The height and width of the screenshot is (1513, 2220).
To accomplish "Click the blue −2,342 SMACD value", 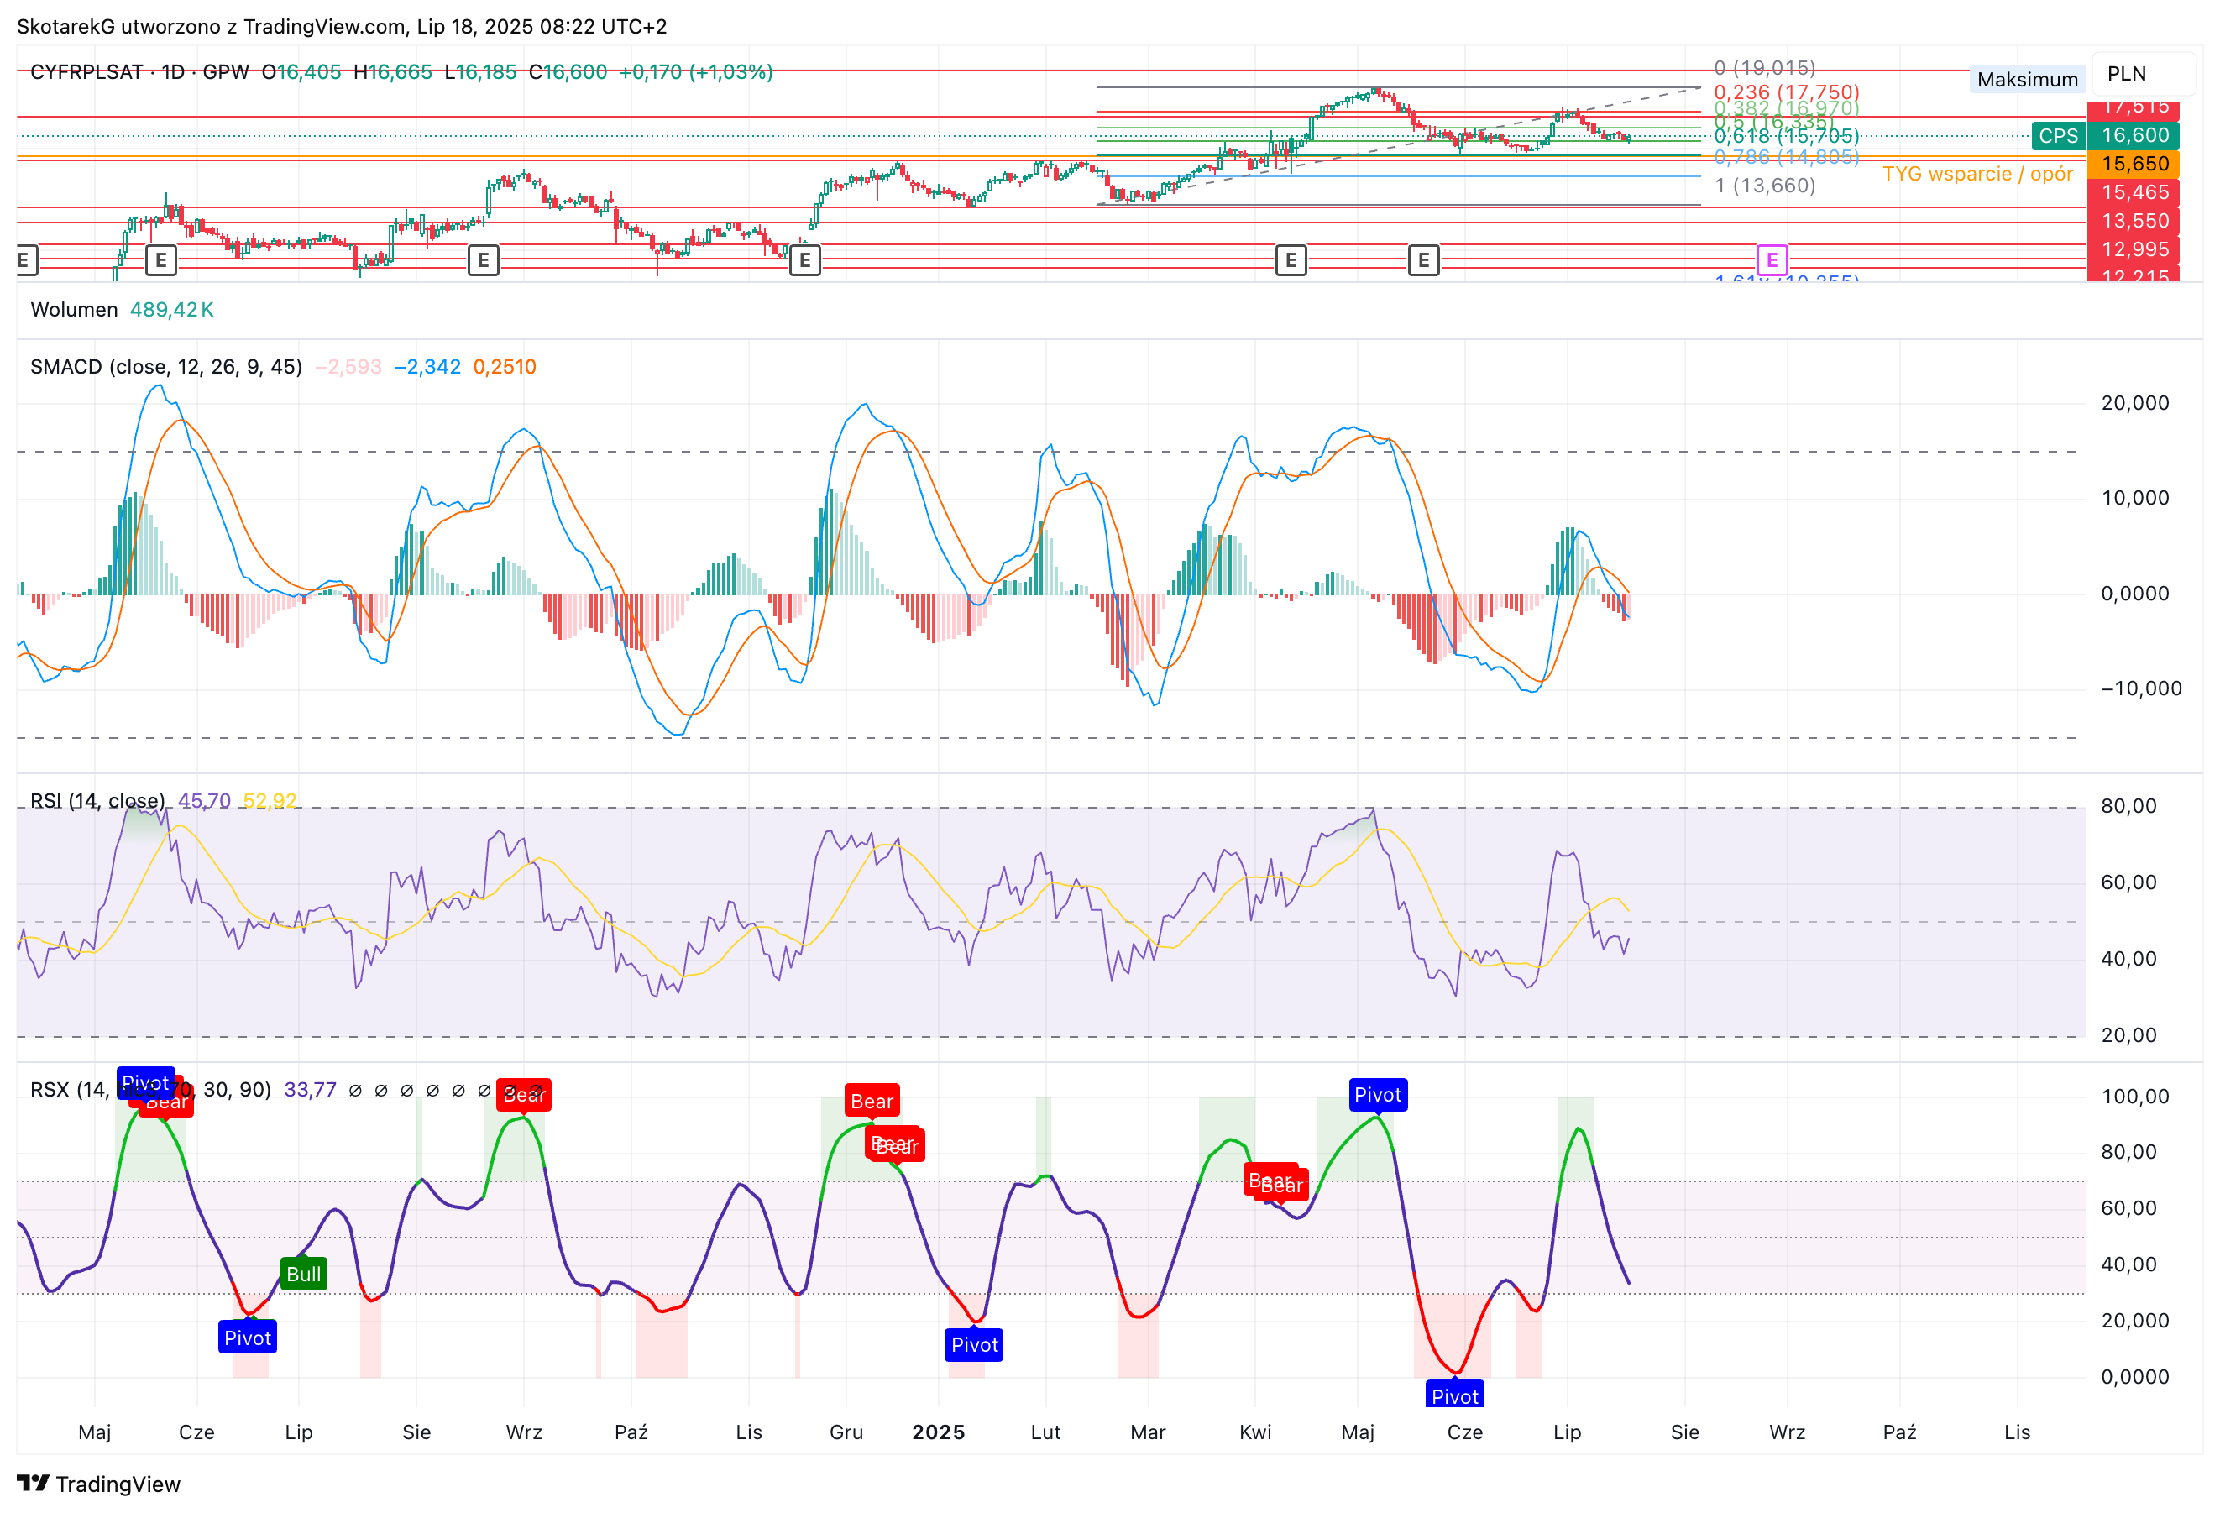I will pyautogui.click(x=427, y=367).
